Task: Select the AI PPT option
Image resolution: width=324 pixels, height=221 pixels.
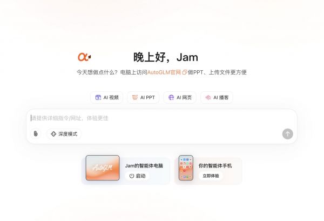Action: tap(143, 97)
